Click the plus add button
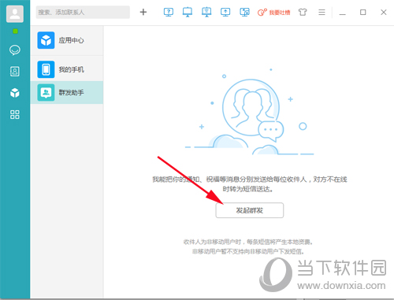The width and height of the screenshot is (394, 300). pyautogui.click(x=143, y=12)
